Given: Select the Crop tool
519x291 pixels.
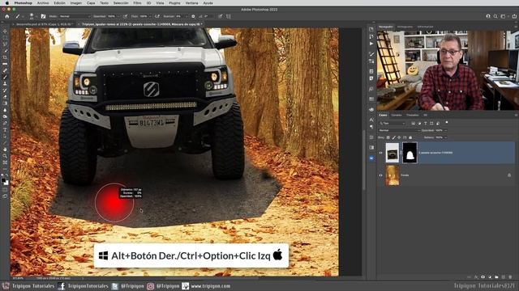Looking at the screenshot, I should (5, 57).
